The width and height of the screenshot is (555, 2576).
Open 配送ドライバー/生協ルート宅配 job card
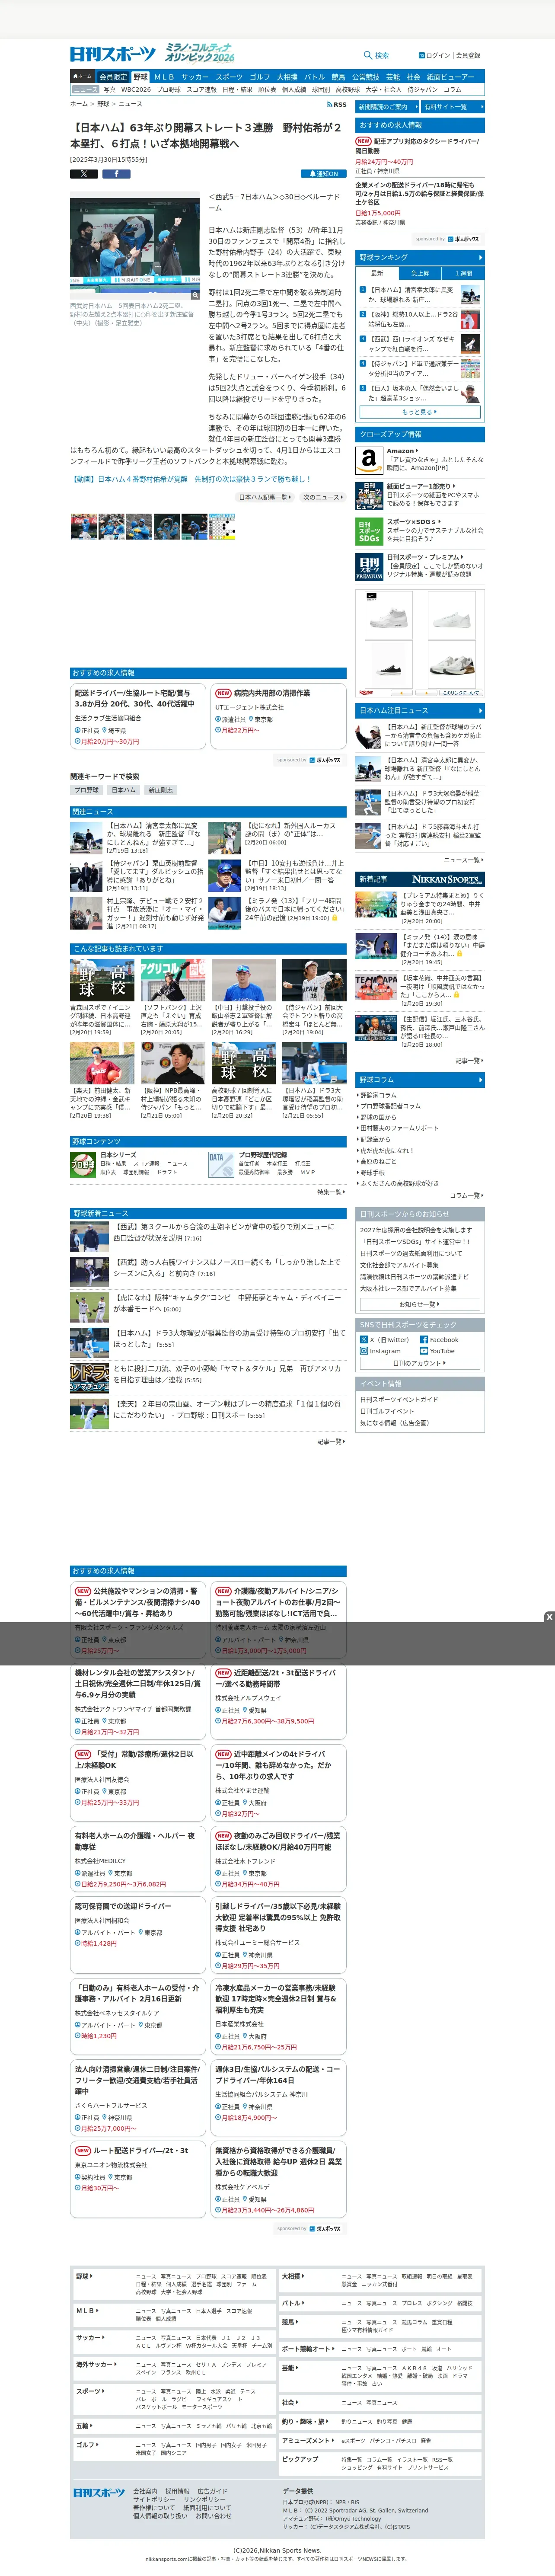138,715
